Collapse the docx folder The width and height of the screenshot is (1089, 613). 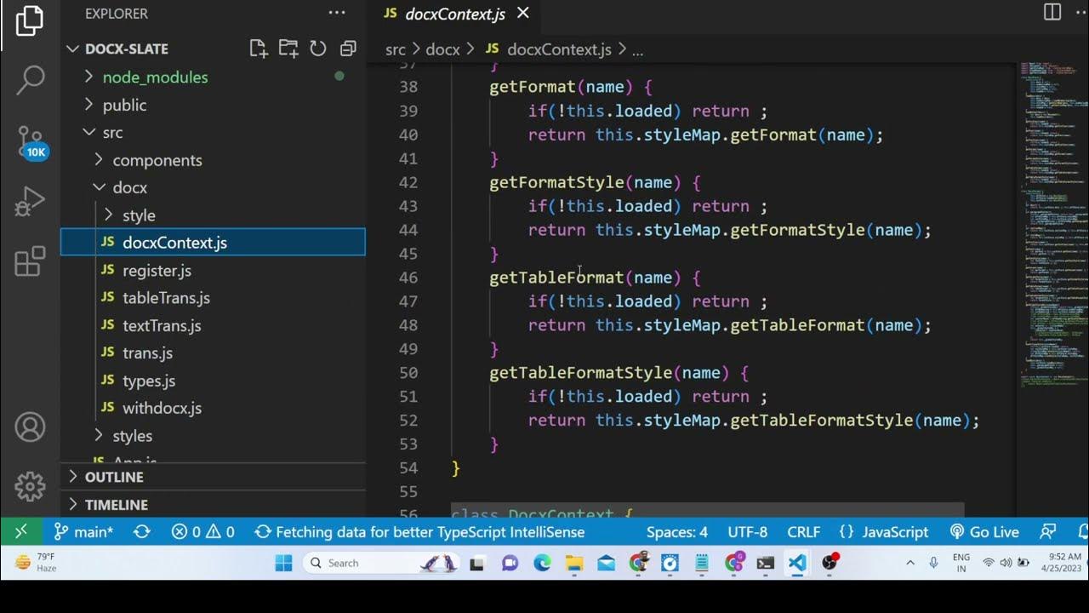pos(129,187)
